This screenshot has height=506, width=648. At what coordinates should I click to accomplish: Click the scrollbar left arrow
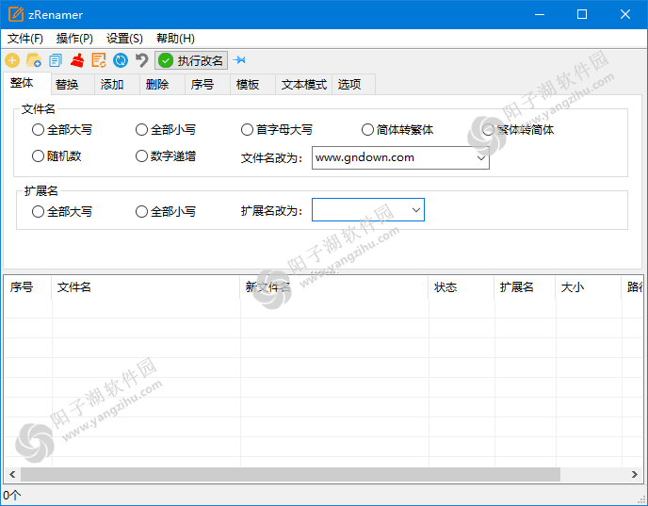[x=12, y=475]
